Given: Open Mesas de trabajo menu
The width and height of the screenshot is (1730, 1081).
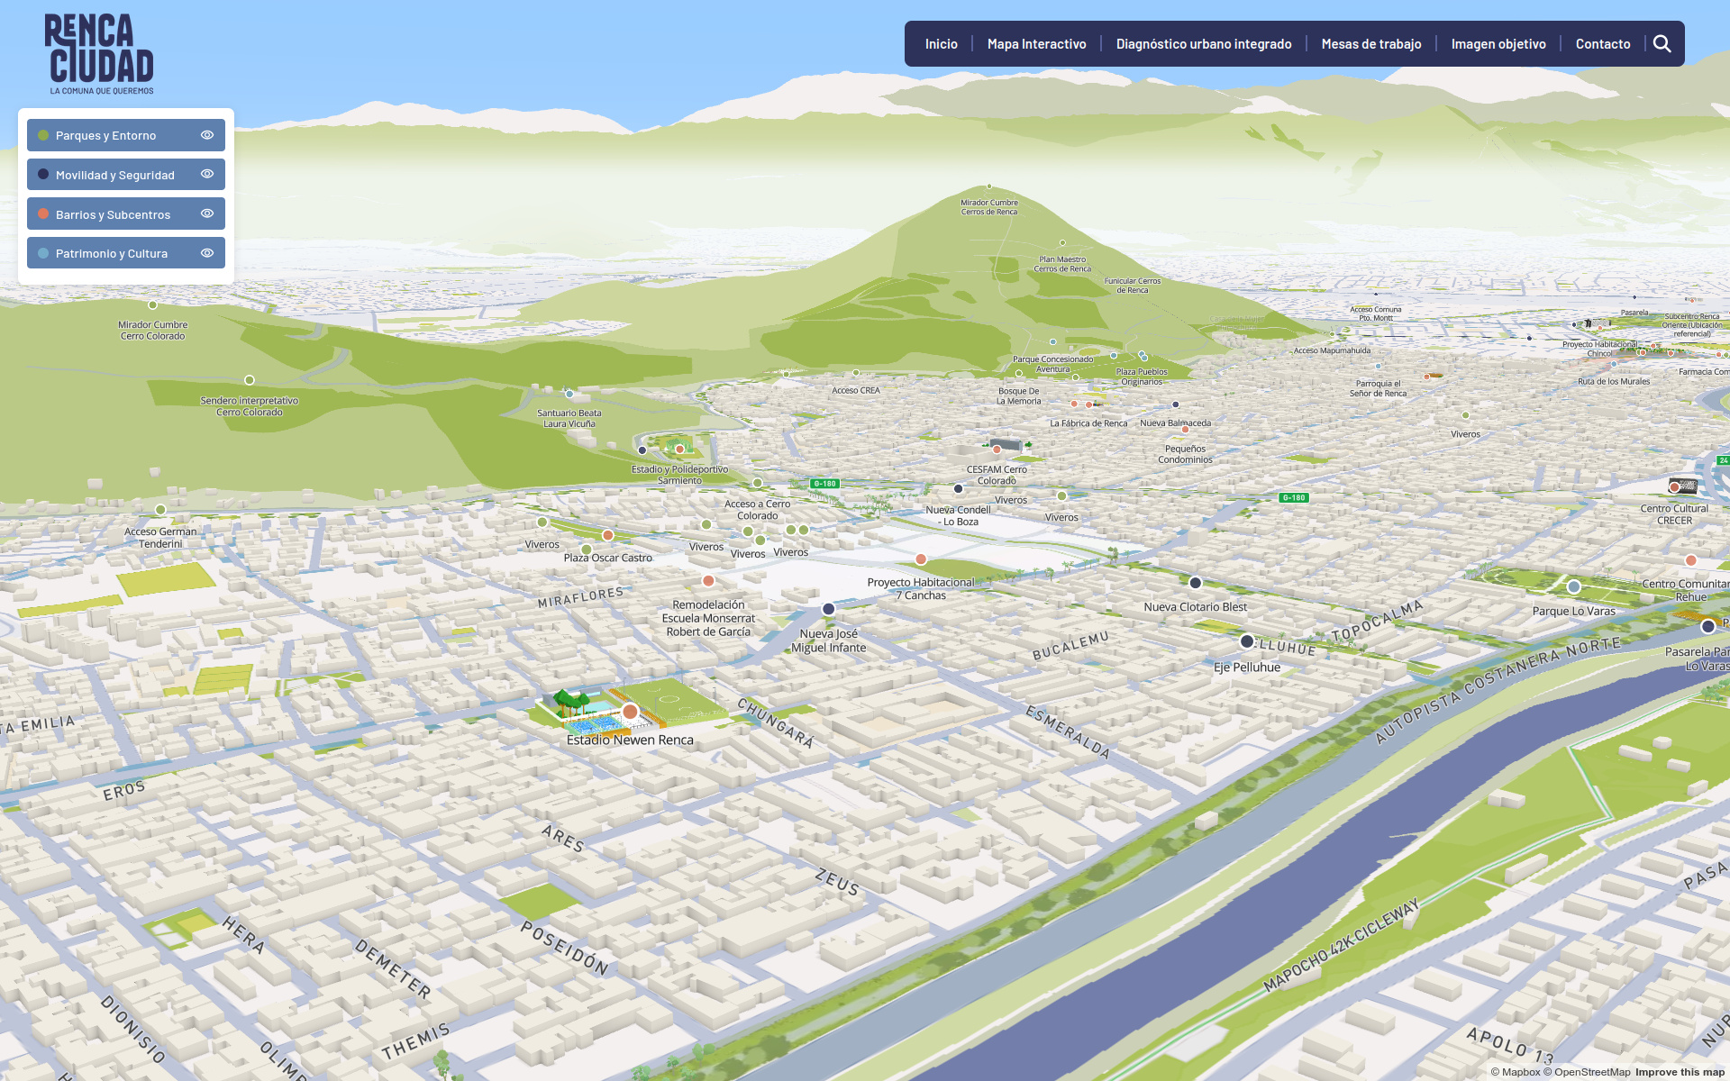Looking at the screenshot, I should 1370,44.
